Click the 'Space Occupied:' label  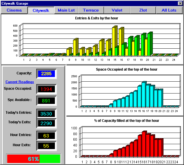(18, 89)
